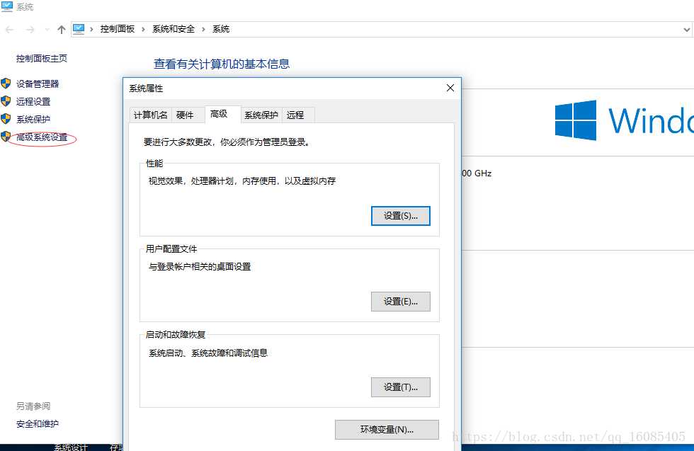The width and height of the screenshot is (694, 451).
Task: Open 控制面板主页 link
Action: pyautogui.click(x=42, y=59)
